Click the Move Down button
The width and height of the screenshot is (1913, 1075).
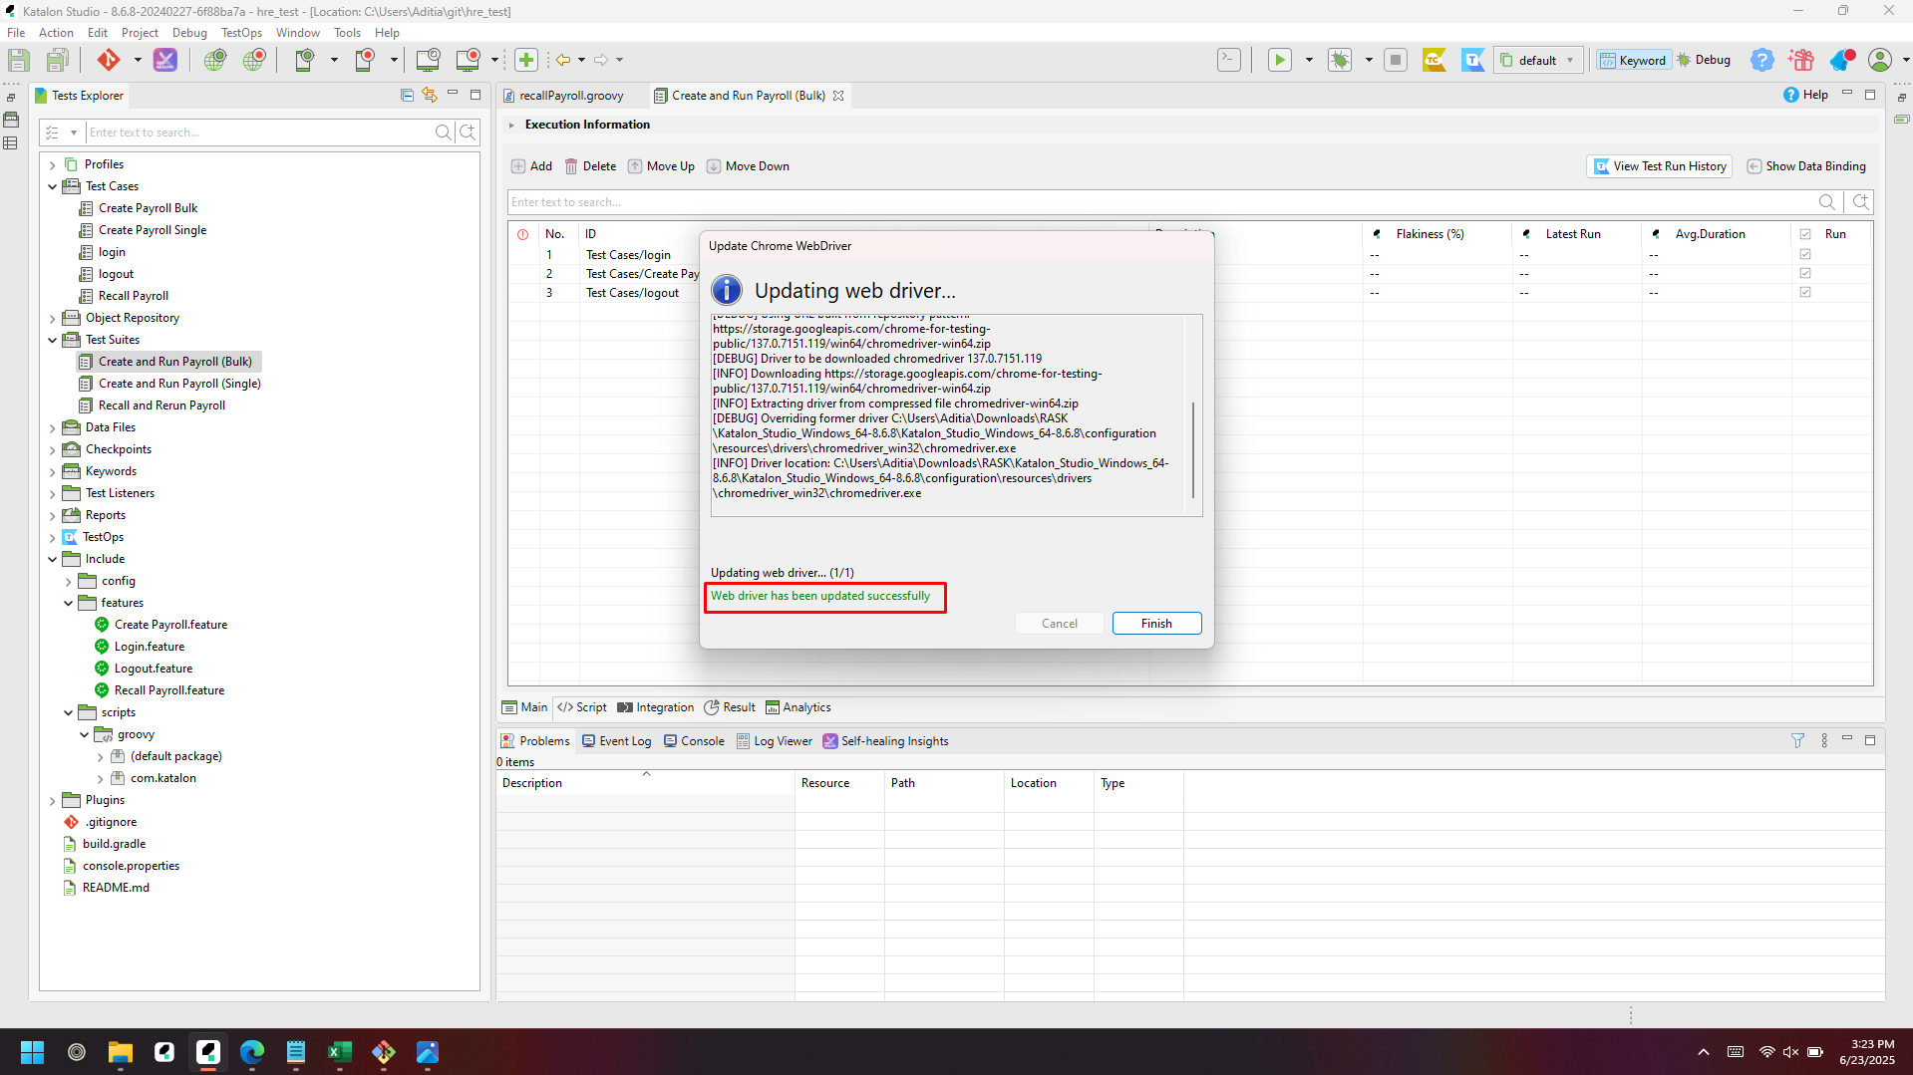pos(748,166)
